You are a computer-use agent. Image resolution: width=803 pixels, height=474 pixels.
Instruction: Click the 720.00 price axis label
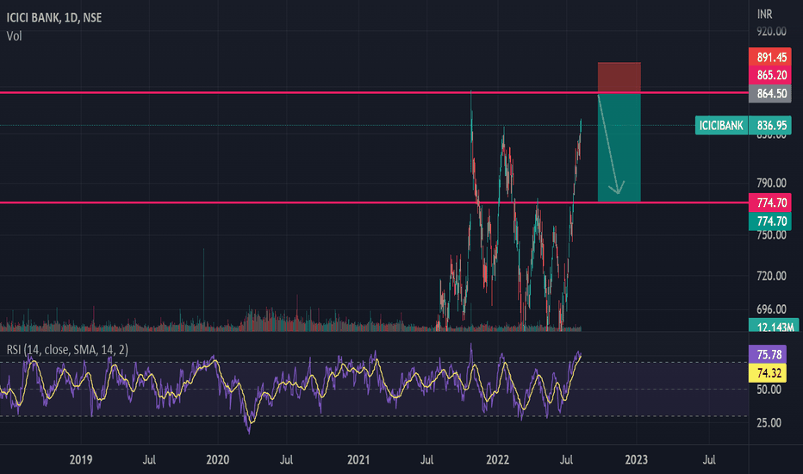coord(771,276)
